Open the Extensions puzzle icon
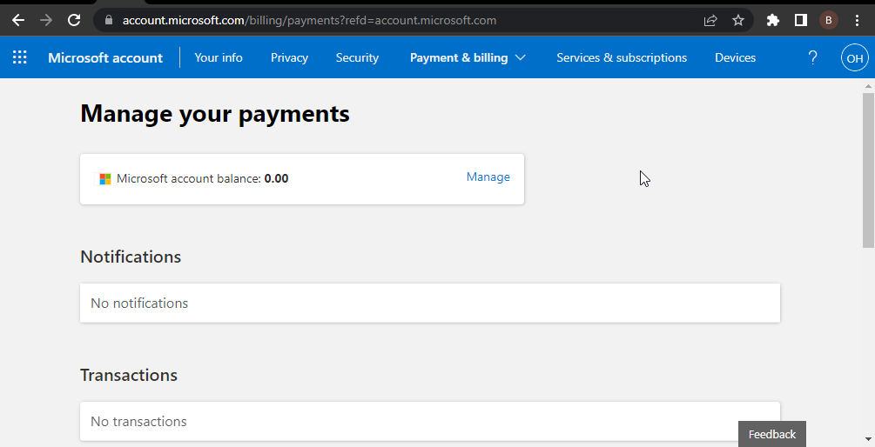 pos(773,21)
